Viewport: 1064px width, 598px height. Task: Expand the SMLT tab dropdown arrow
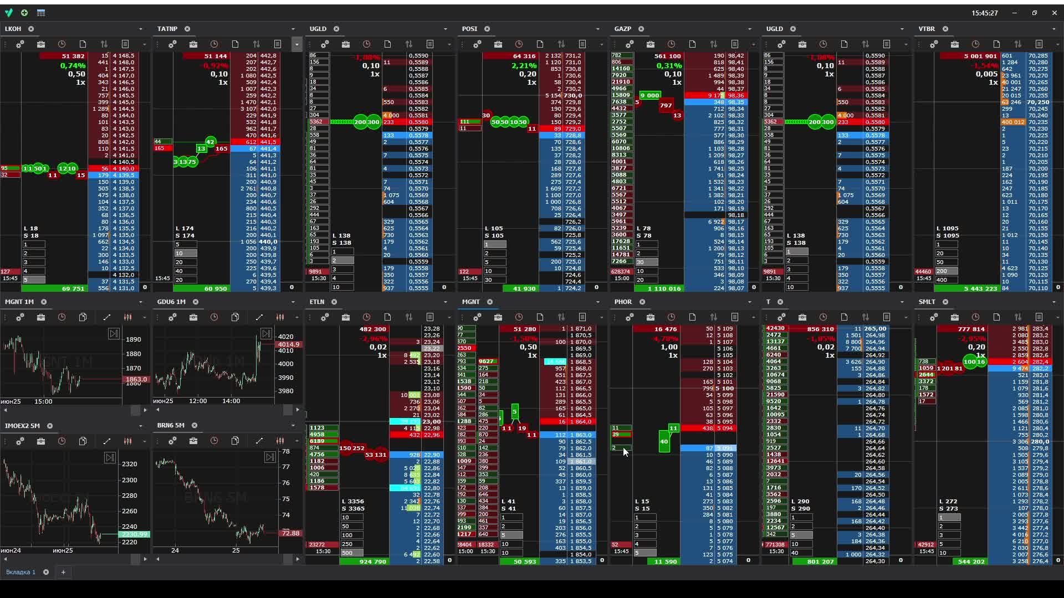1054,302
